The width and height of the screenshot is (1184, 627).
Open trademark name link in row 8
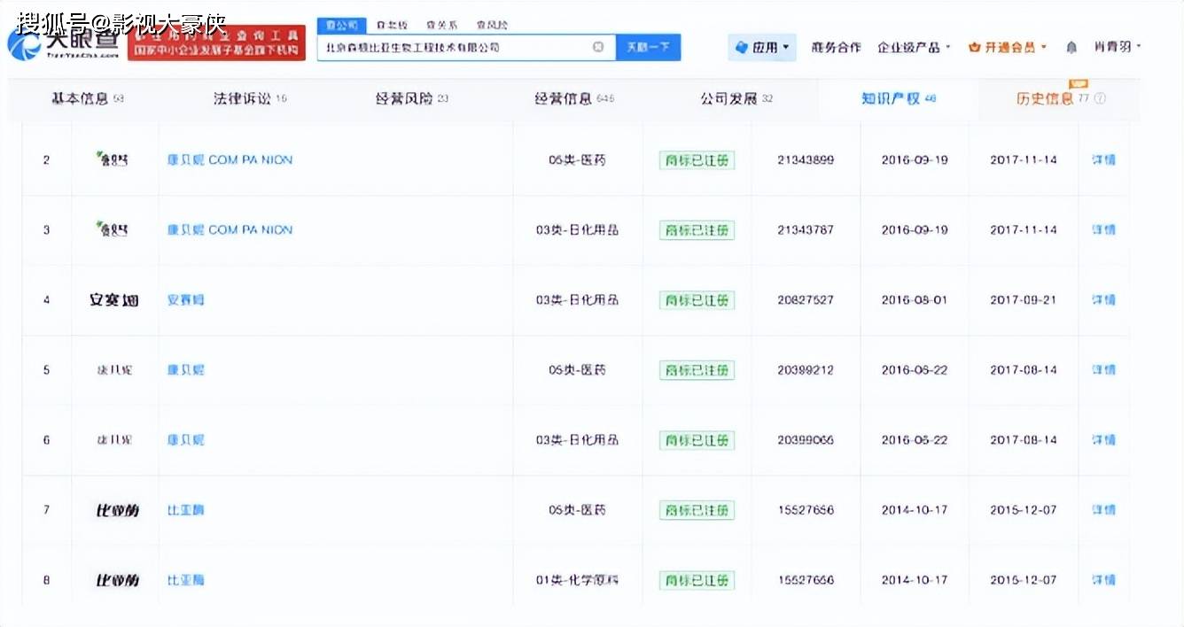point(185,580)
